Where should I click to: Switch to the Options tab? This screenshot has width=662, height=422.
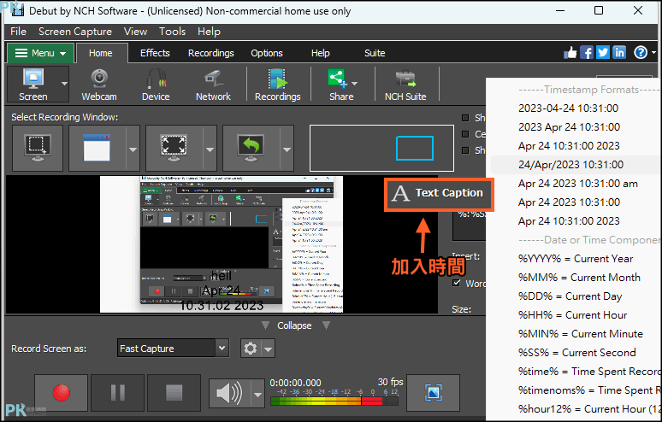267,53
